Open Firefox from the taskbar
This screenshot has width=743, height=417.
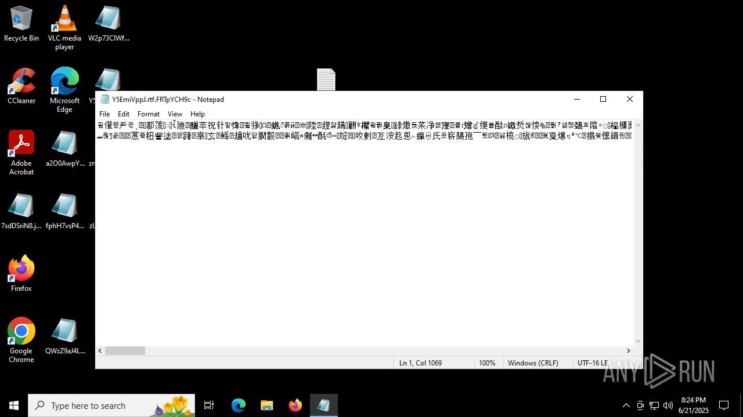coord(295,405)
